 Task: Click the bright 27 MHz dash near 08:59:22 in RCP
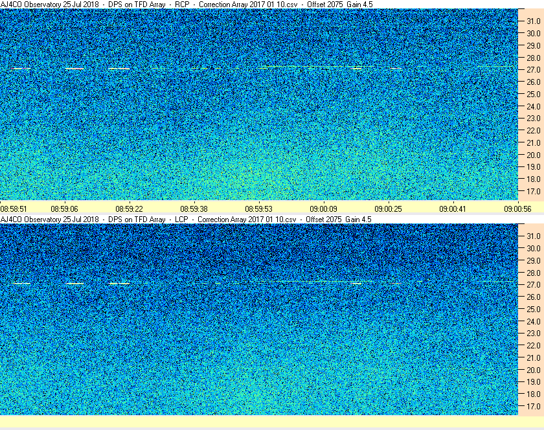tap(119, 69)
